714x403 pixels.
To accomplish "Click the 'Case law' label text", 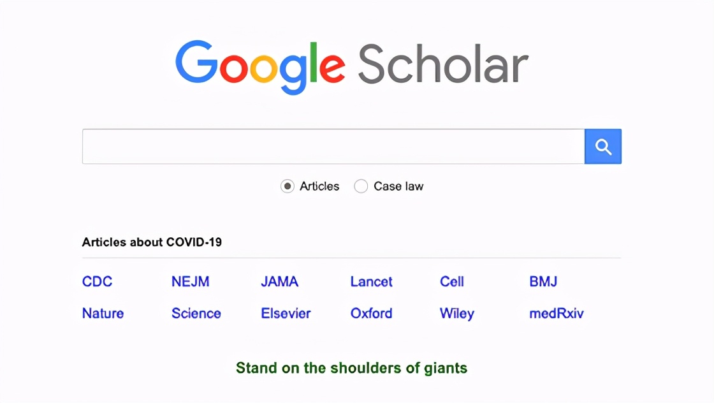I will tap(398, 186).
